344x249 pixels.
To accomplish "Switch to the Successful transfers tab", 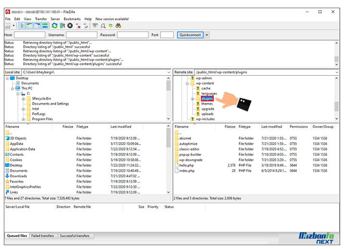I will 74,236.
